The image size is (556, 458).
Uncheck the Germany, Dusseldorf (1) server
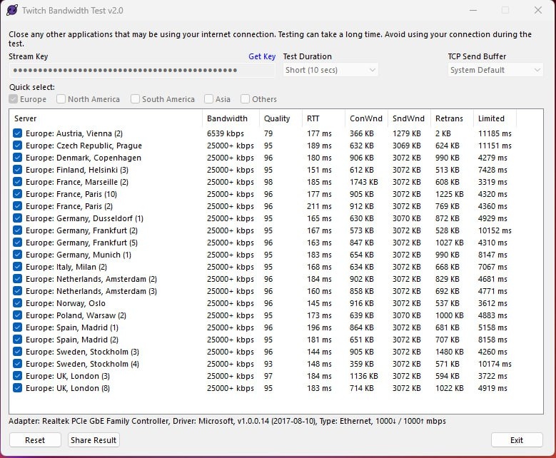point(17,218)
